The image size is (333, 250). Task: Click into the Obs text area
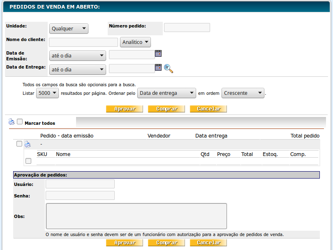[136, 216]
